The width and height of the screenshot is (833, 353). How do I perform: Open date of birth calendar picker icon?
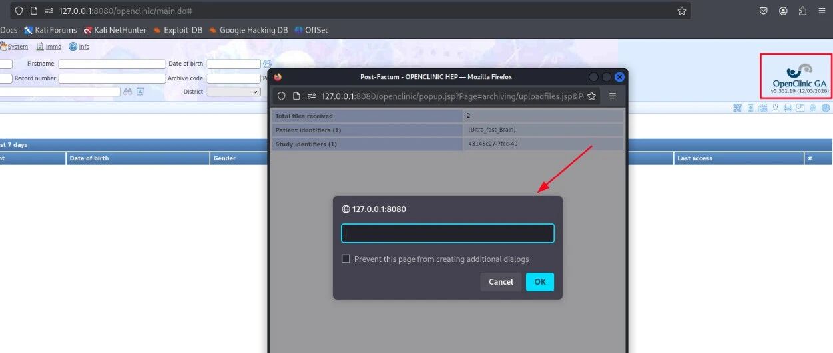pos(267,64)
